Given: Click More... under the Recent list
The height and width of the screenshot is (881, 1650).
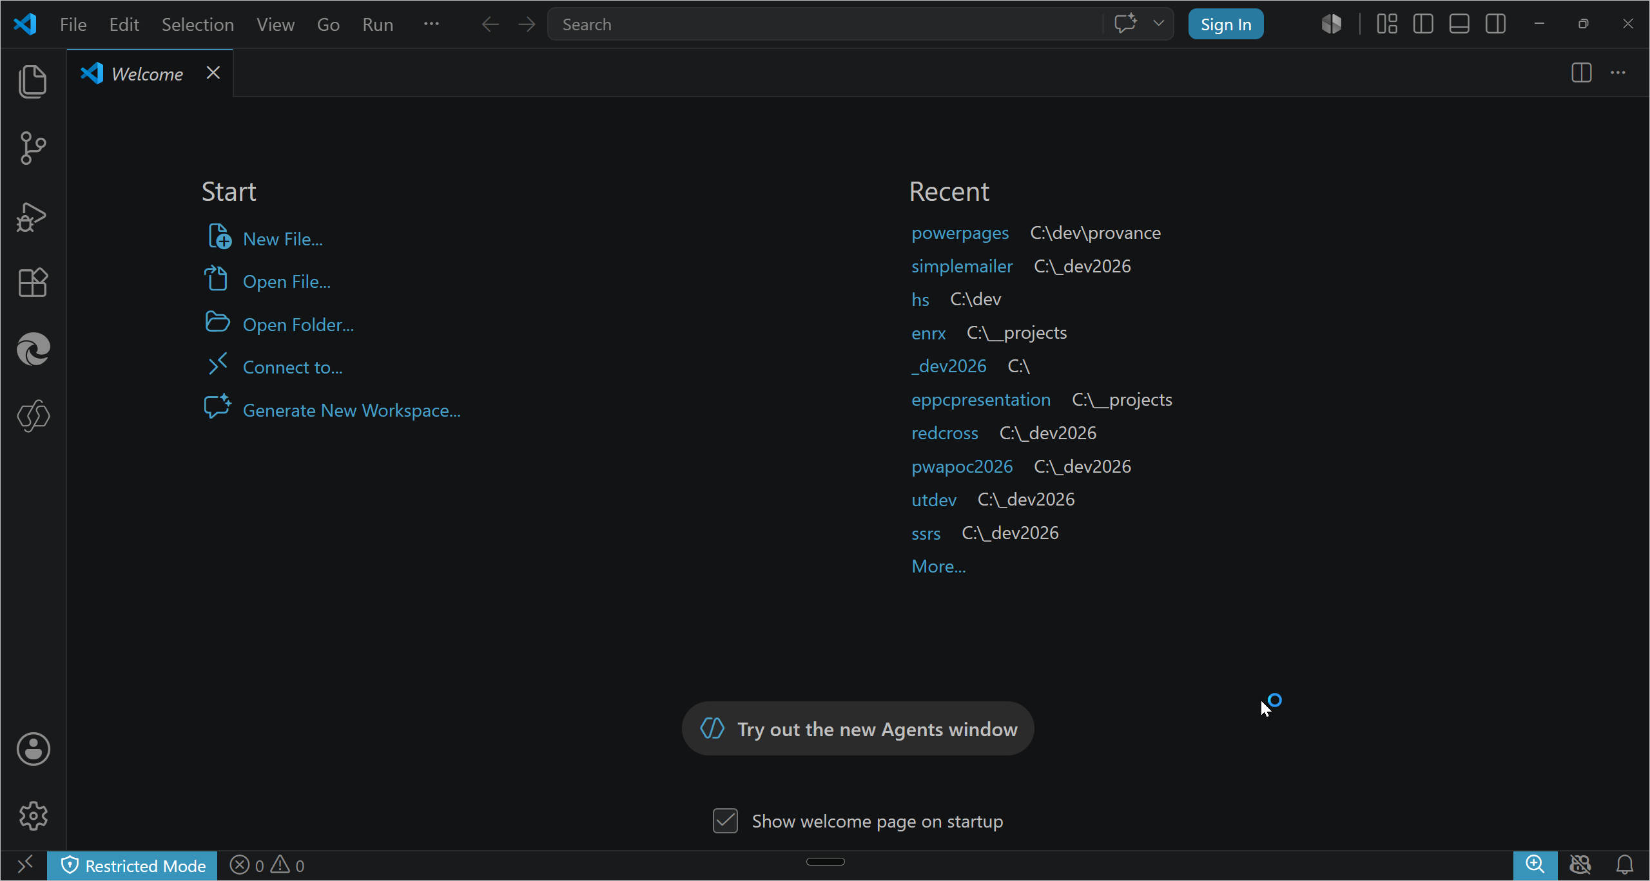Looking at the screenshot, I should [938, 566].
